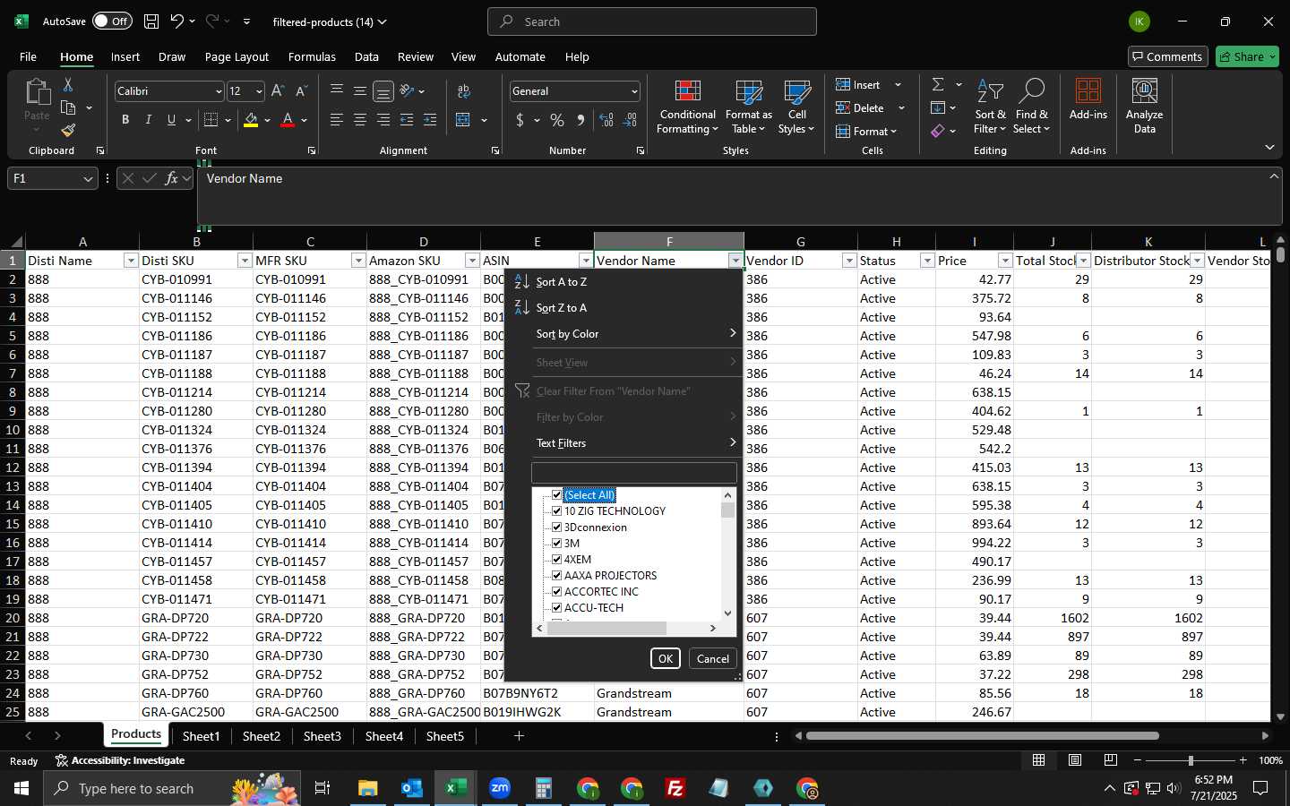
Task: Open Outlook from taskbar
Action: point(412,788)
